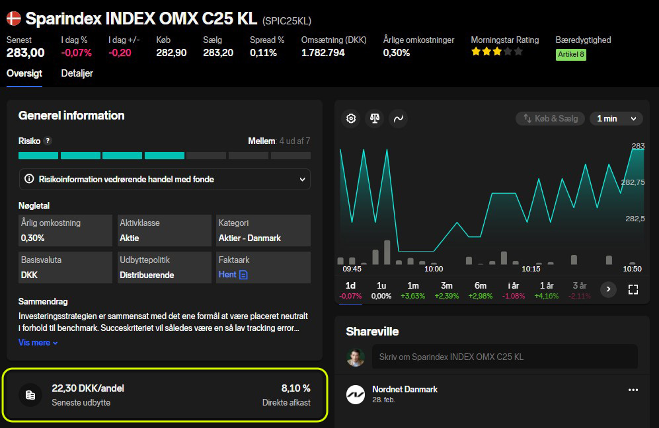Select the 1d chart period
The width and height of the screenshot is (659, 428).
[x=350, y=290]
